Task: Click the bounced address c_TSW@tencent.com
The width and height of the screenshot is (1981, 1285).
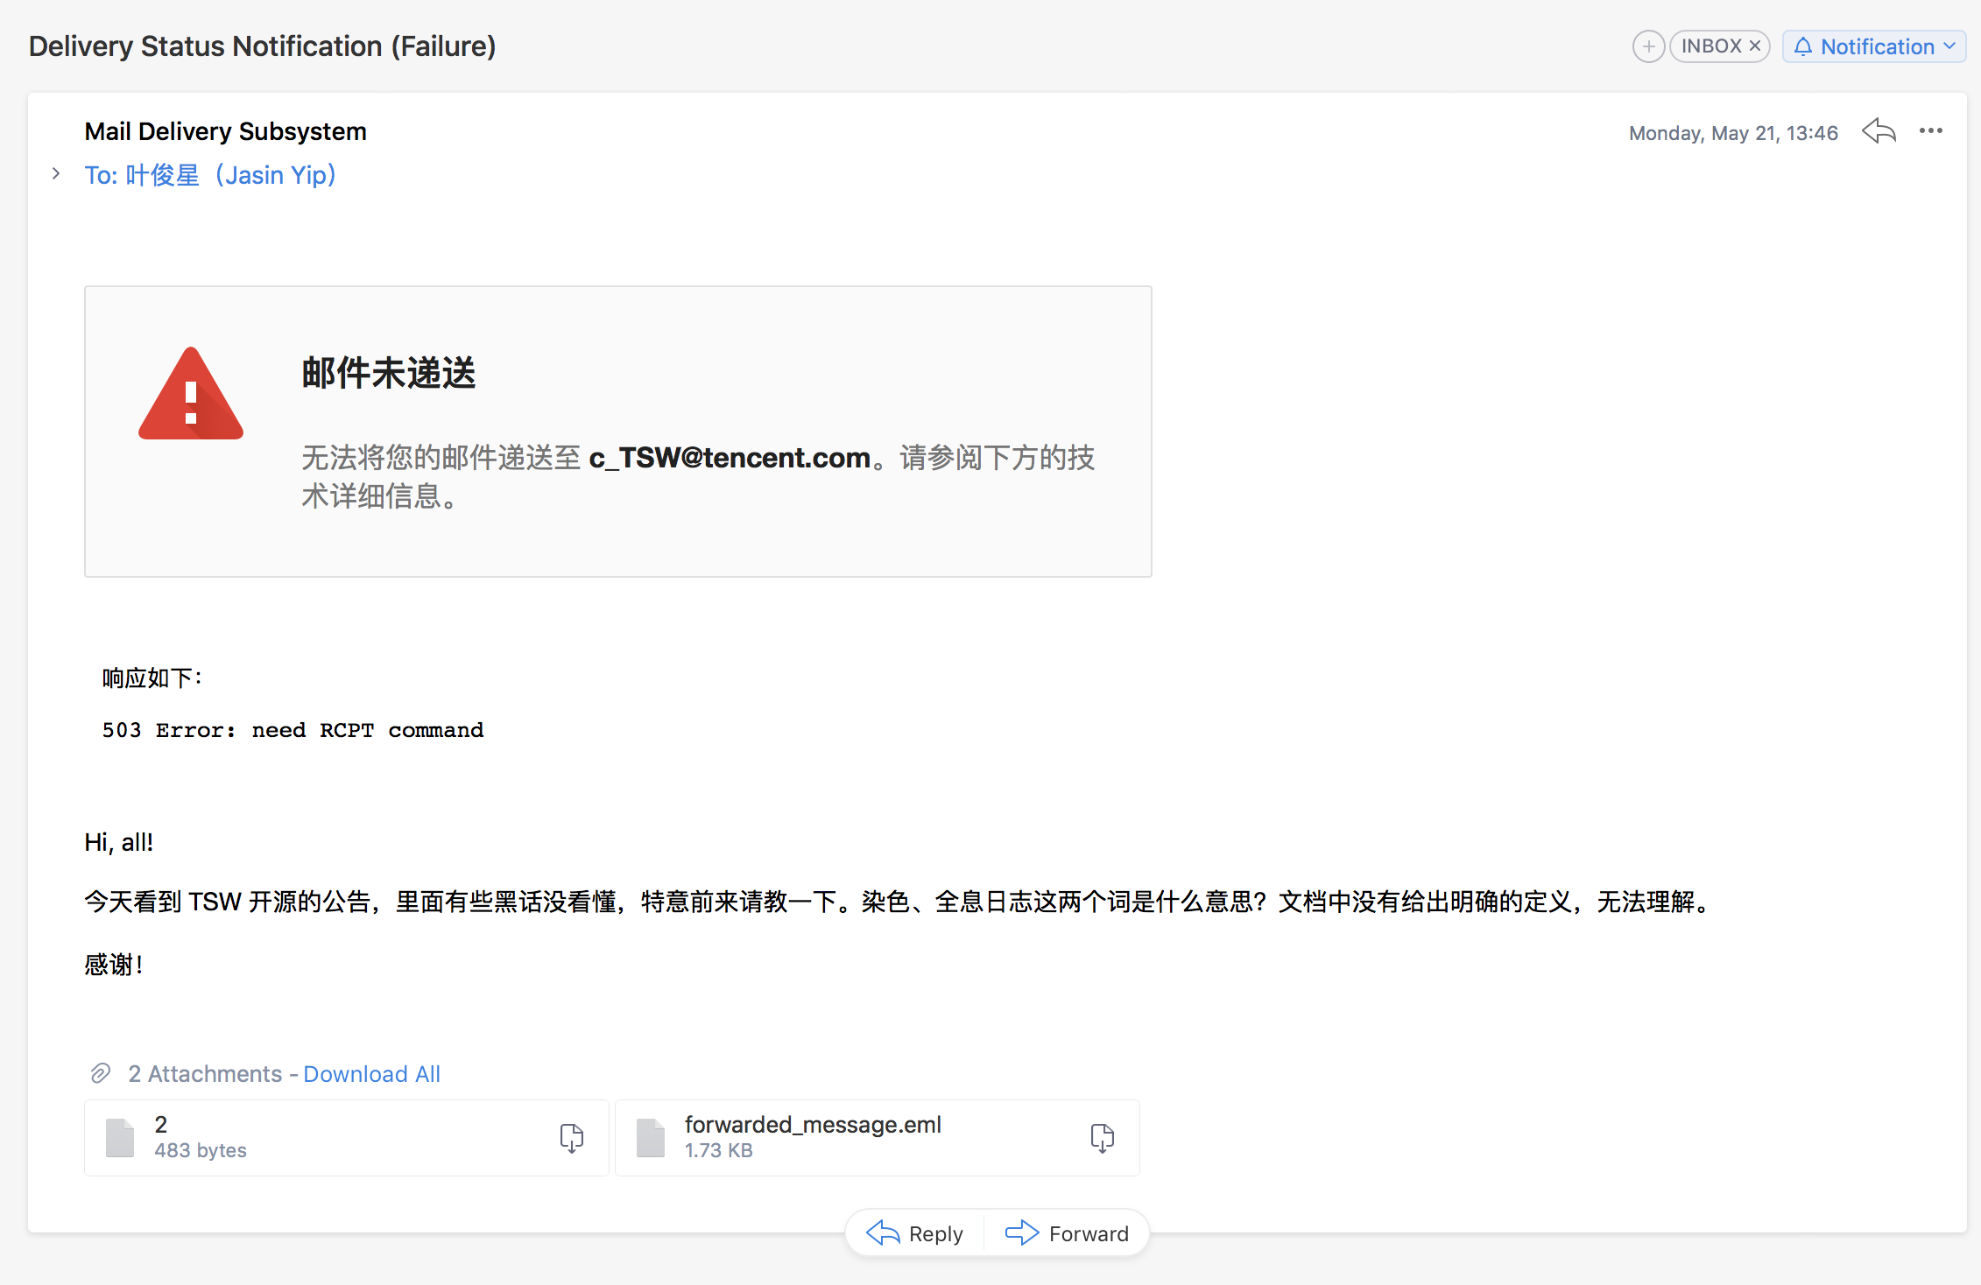Action: click(x=730, y=458)
